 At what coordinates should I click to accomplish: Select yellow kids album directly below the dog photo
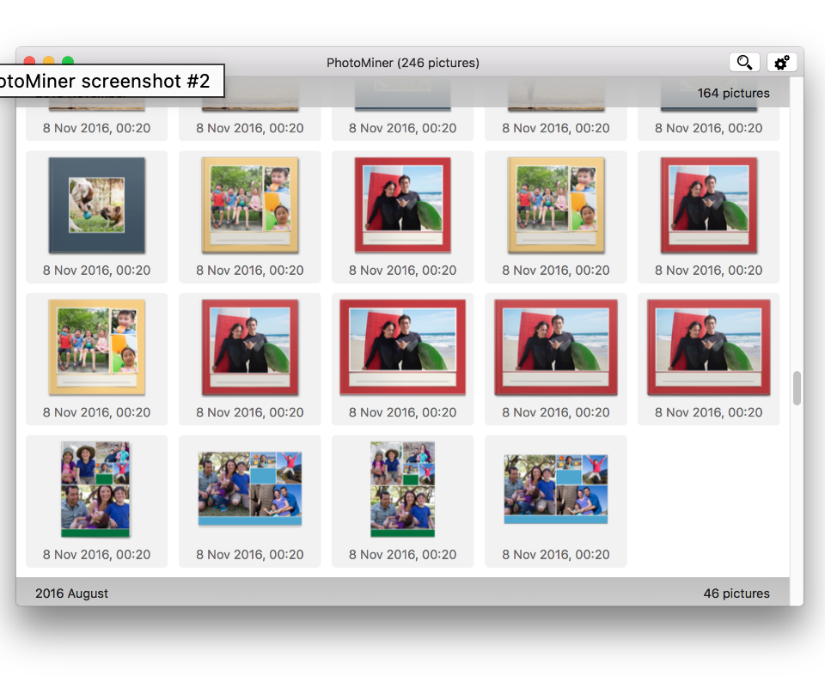(97, 347)
